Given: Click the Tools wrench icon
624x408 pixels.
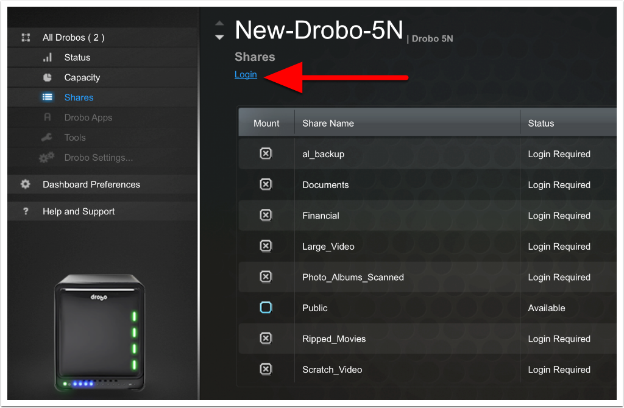Looking at the screenshot, I should coord(47,138).
